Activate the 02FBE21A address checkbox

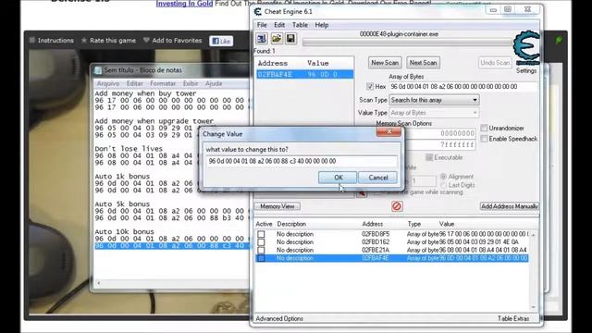[261, 250]
